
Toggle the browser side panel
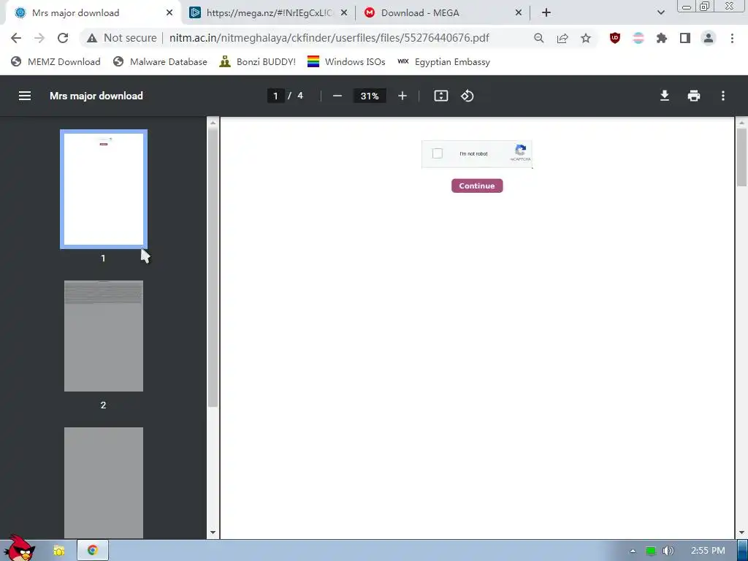pyautogui.click(x=685, y=38)
